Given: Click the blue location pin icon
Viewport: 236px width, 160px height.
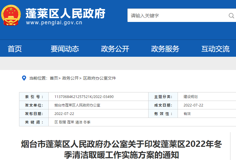Looking at the screenshot, I should click(x=24, y=78).
